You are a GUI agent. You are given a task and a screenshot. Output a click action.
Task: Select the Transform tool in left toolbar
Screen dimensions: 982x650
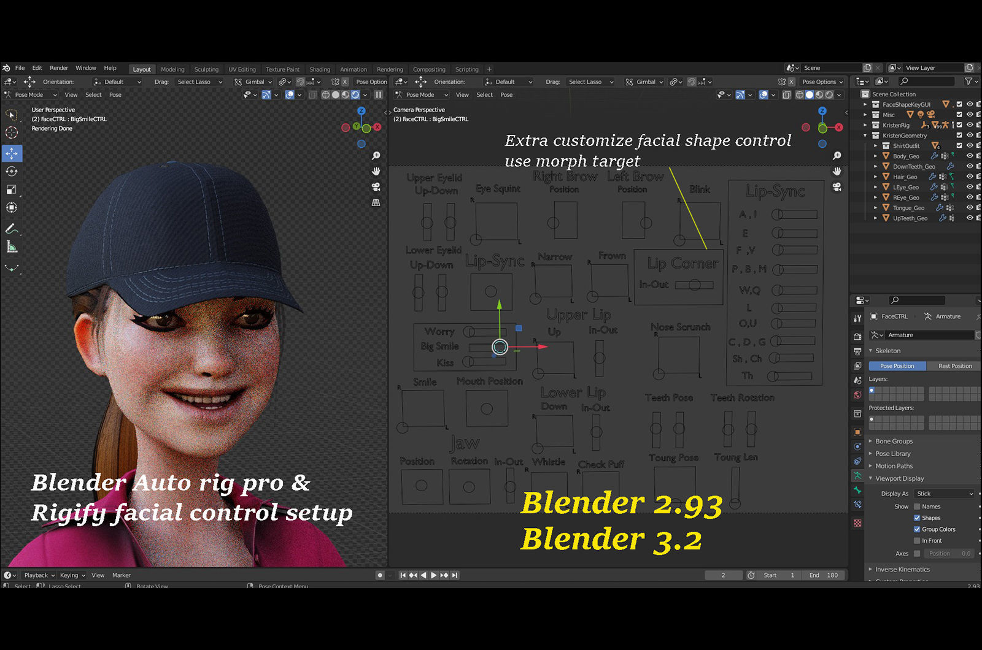pos(12,207)
